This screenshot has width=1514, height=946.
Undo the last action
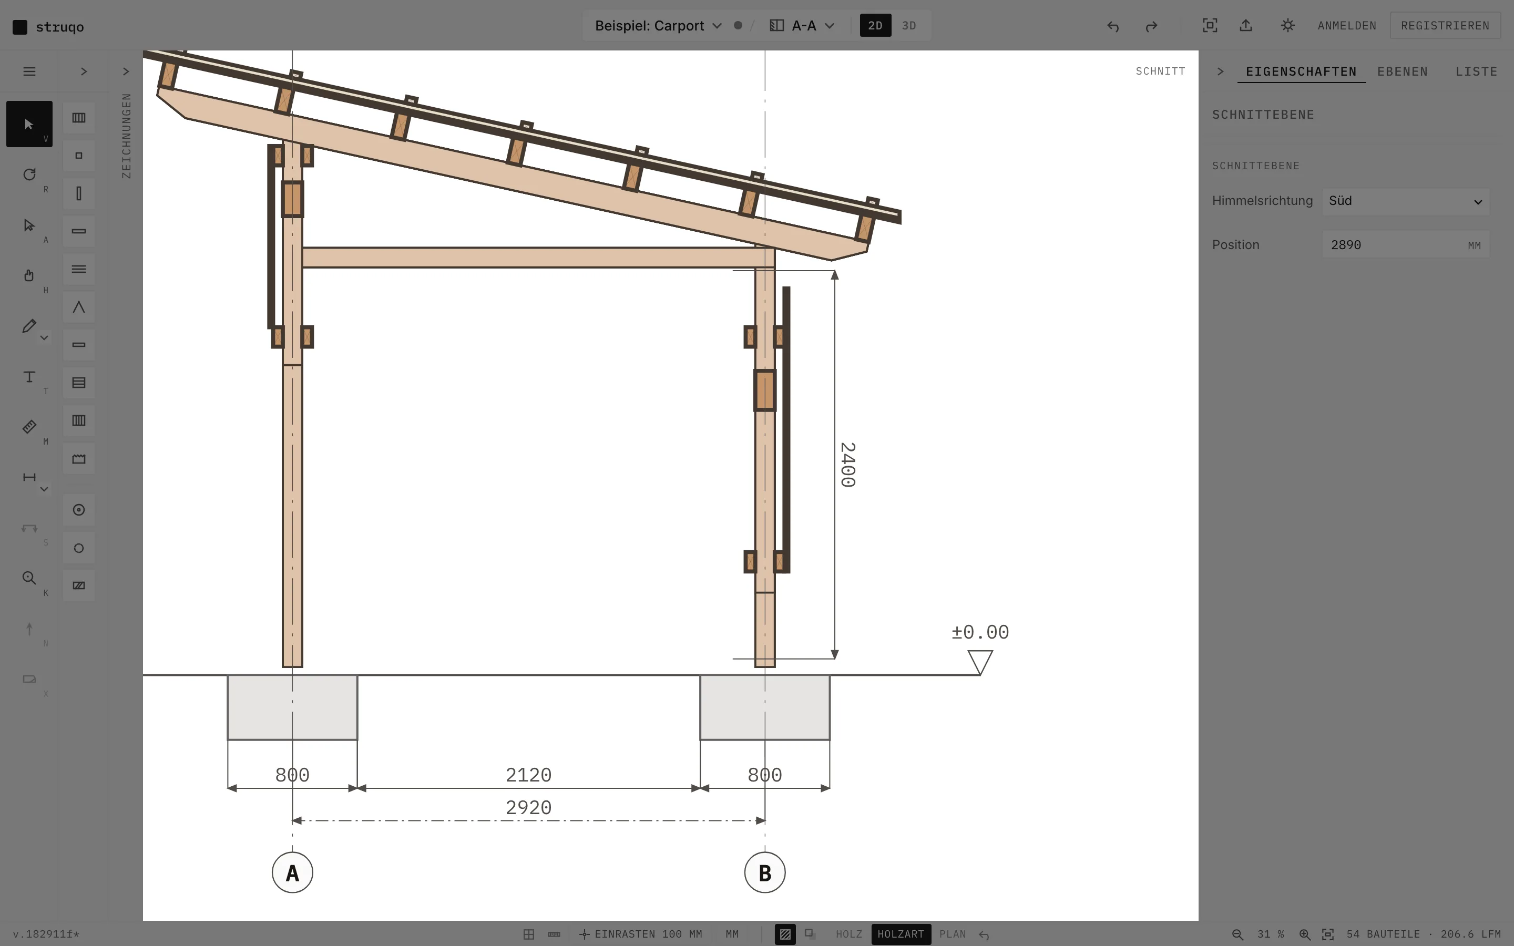point(1112,26)
